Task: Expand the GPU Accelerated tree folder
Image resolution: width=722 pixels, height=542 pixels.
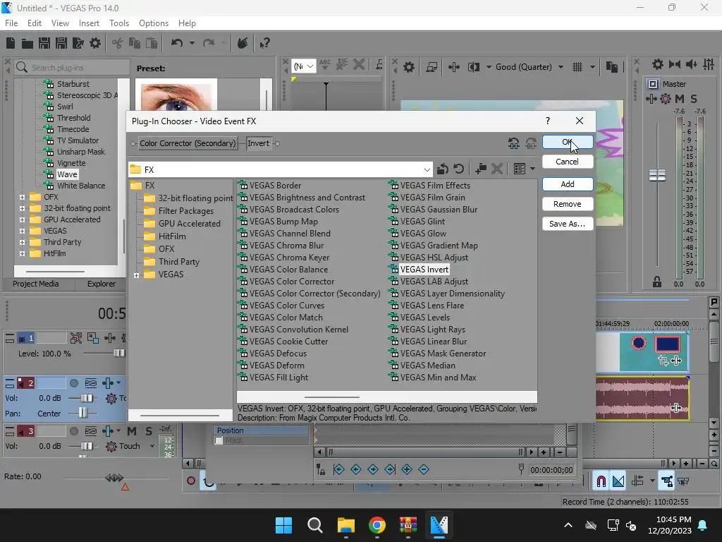Action: (x=22, y=219)
